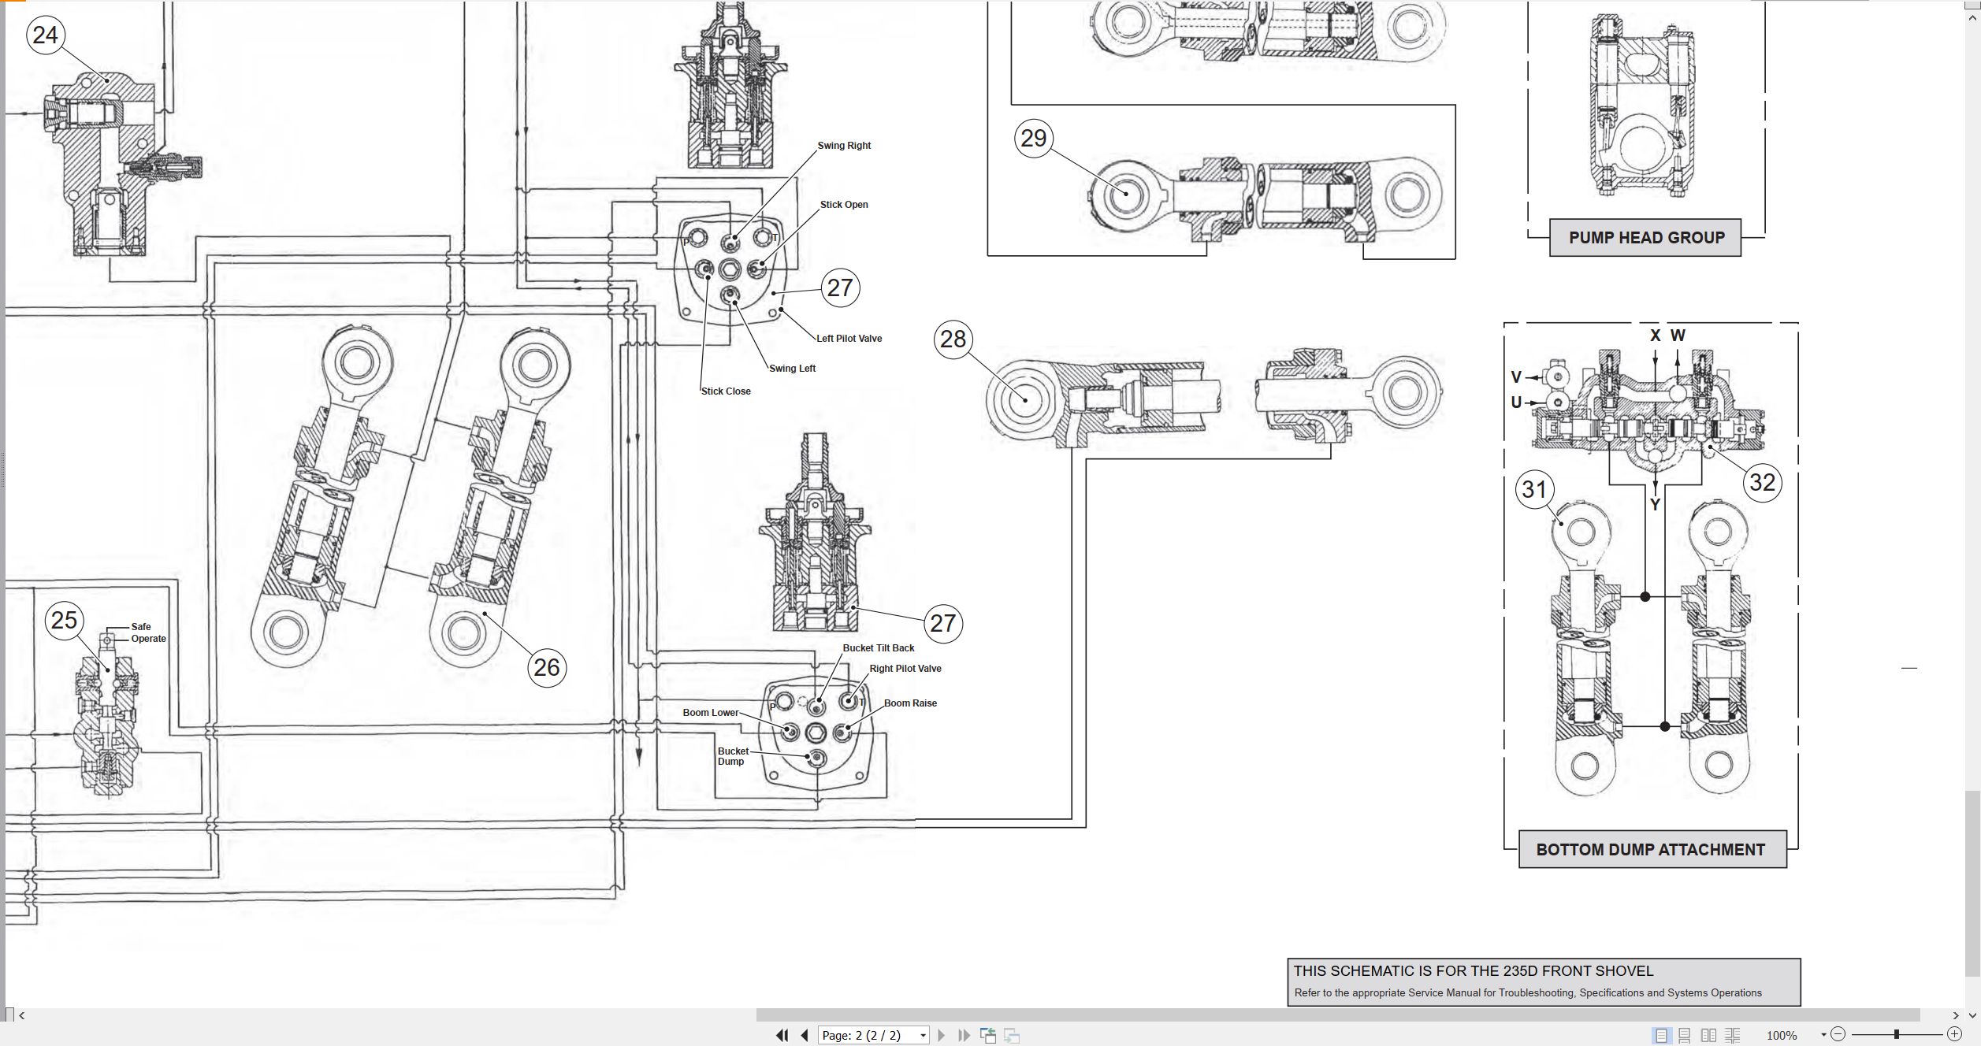The width and height of the screenshot is (1981, 1046).
Task: Open the 100% zoom level dropdown
Action: point(1823,1035)
